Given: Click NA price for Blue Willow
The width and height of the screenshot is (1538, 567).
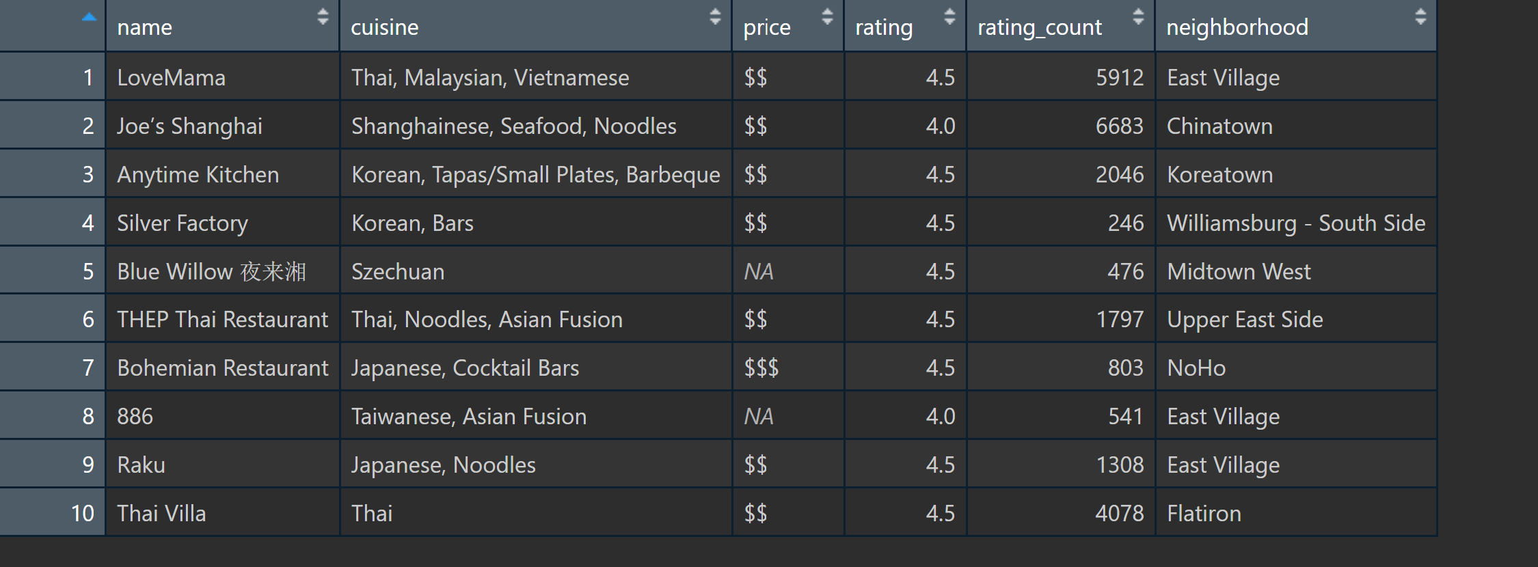Looking at the screenshot, I should click(x=759, y=272).
